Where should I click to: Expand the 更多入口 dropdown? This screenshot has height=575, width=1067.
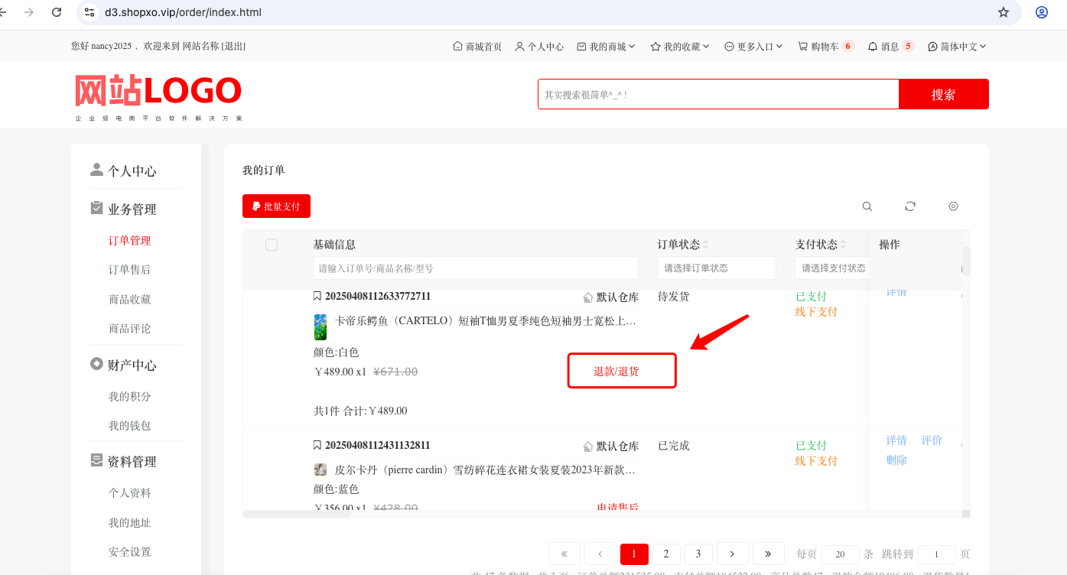click(x=753, y=47)
